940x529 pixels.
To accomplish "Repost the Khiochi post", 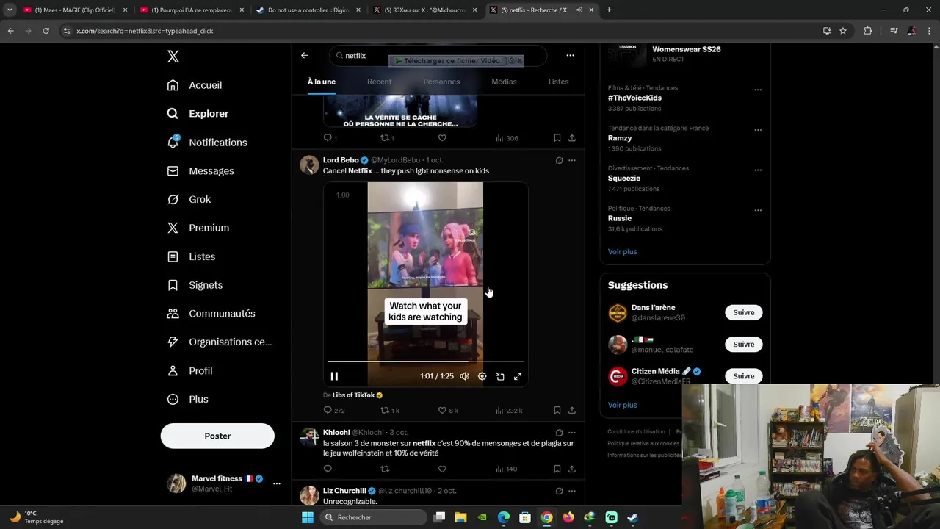I will tap(385, 469).
